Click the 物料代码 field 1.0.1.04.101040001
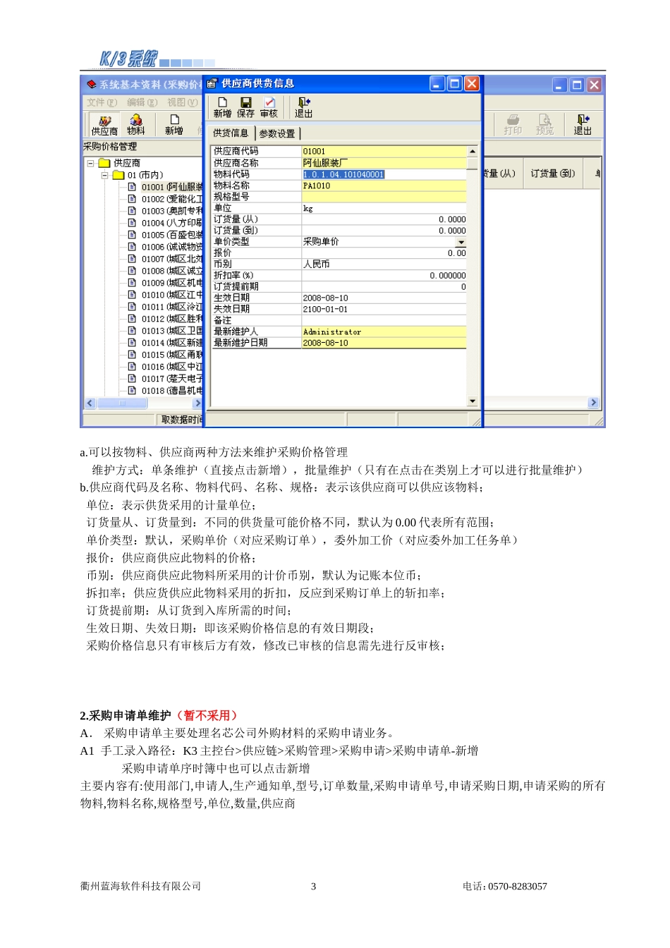Image resolution: width=670 pixels, height=948 pixels. pos(384,174)
